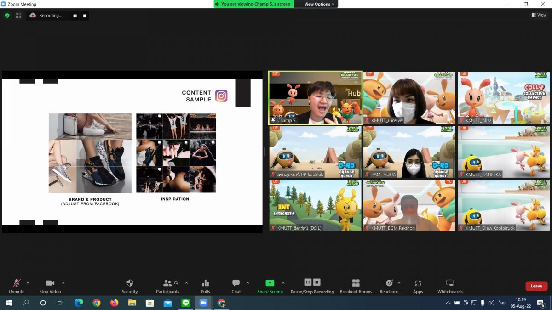Select the KMUTT_BGM Pakthon video tile
552x310 pixels.
[409, 205]
